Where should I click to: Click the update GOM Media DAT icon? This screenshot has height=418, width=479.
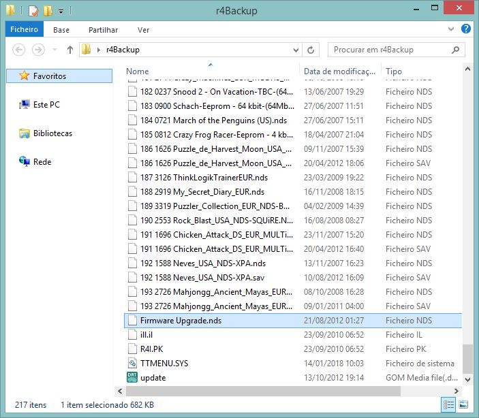click(x=132, y=377)
